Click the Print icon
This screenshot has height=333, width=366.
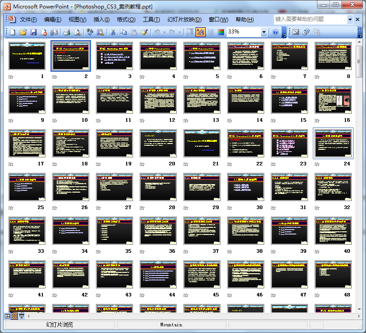[x=67, y=32]
